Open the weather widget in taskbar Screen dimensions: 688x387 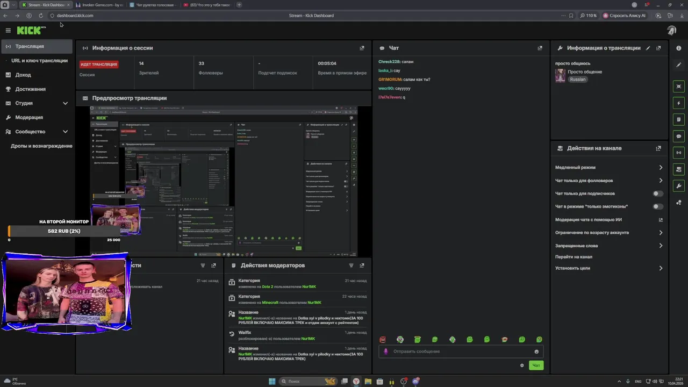(x=15, y=381)
